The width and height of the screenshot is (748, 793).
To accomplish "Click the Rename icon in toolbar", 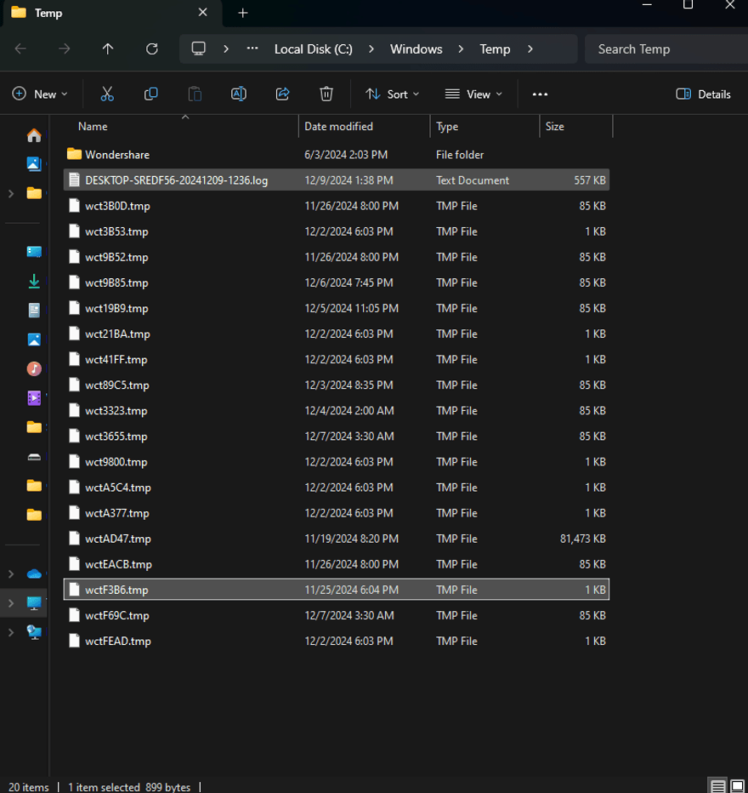I will 238,94.
